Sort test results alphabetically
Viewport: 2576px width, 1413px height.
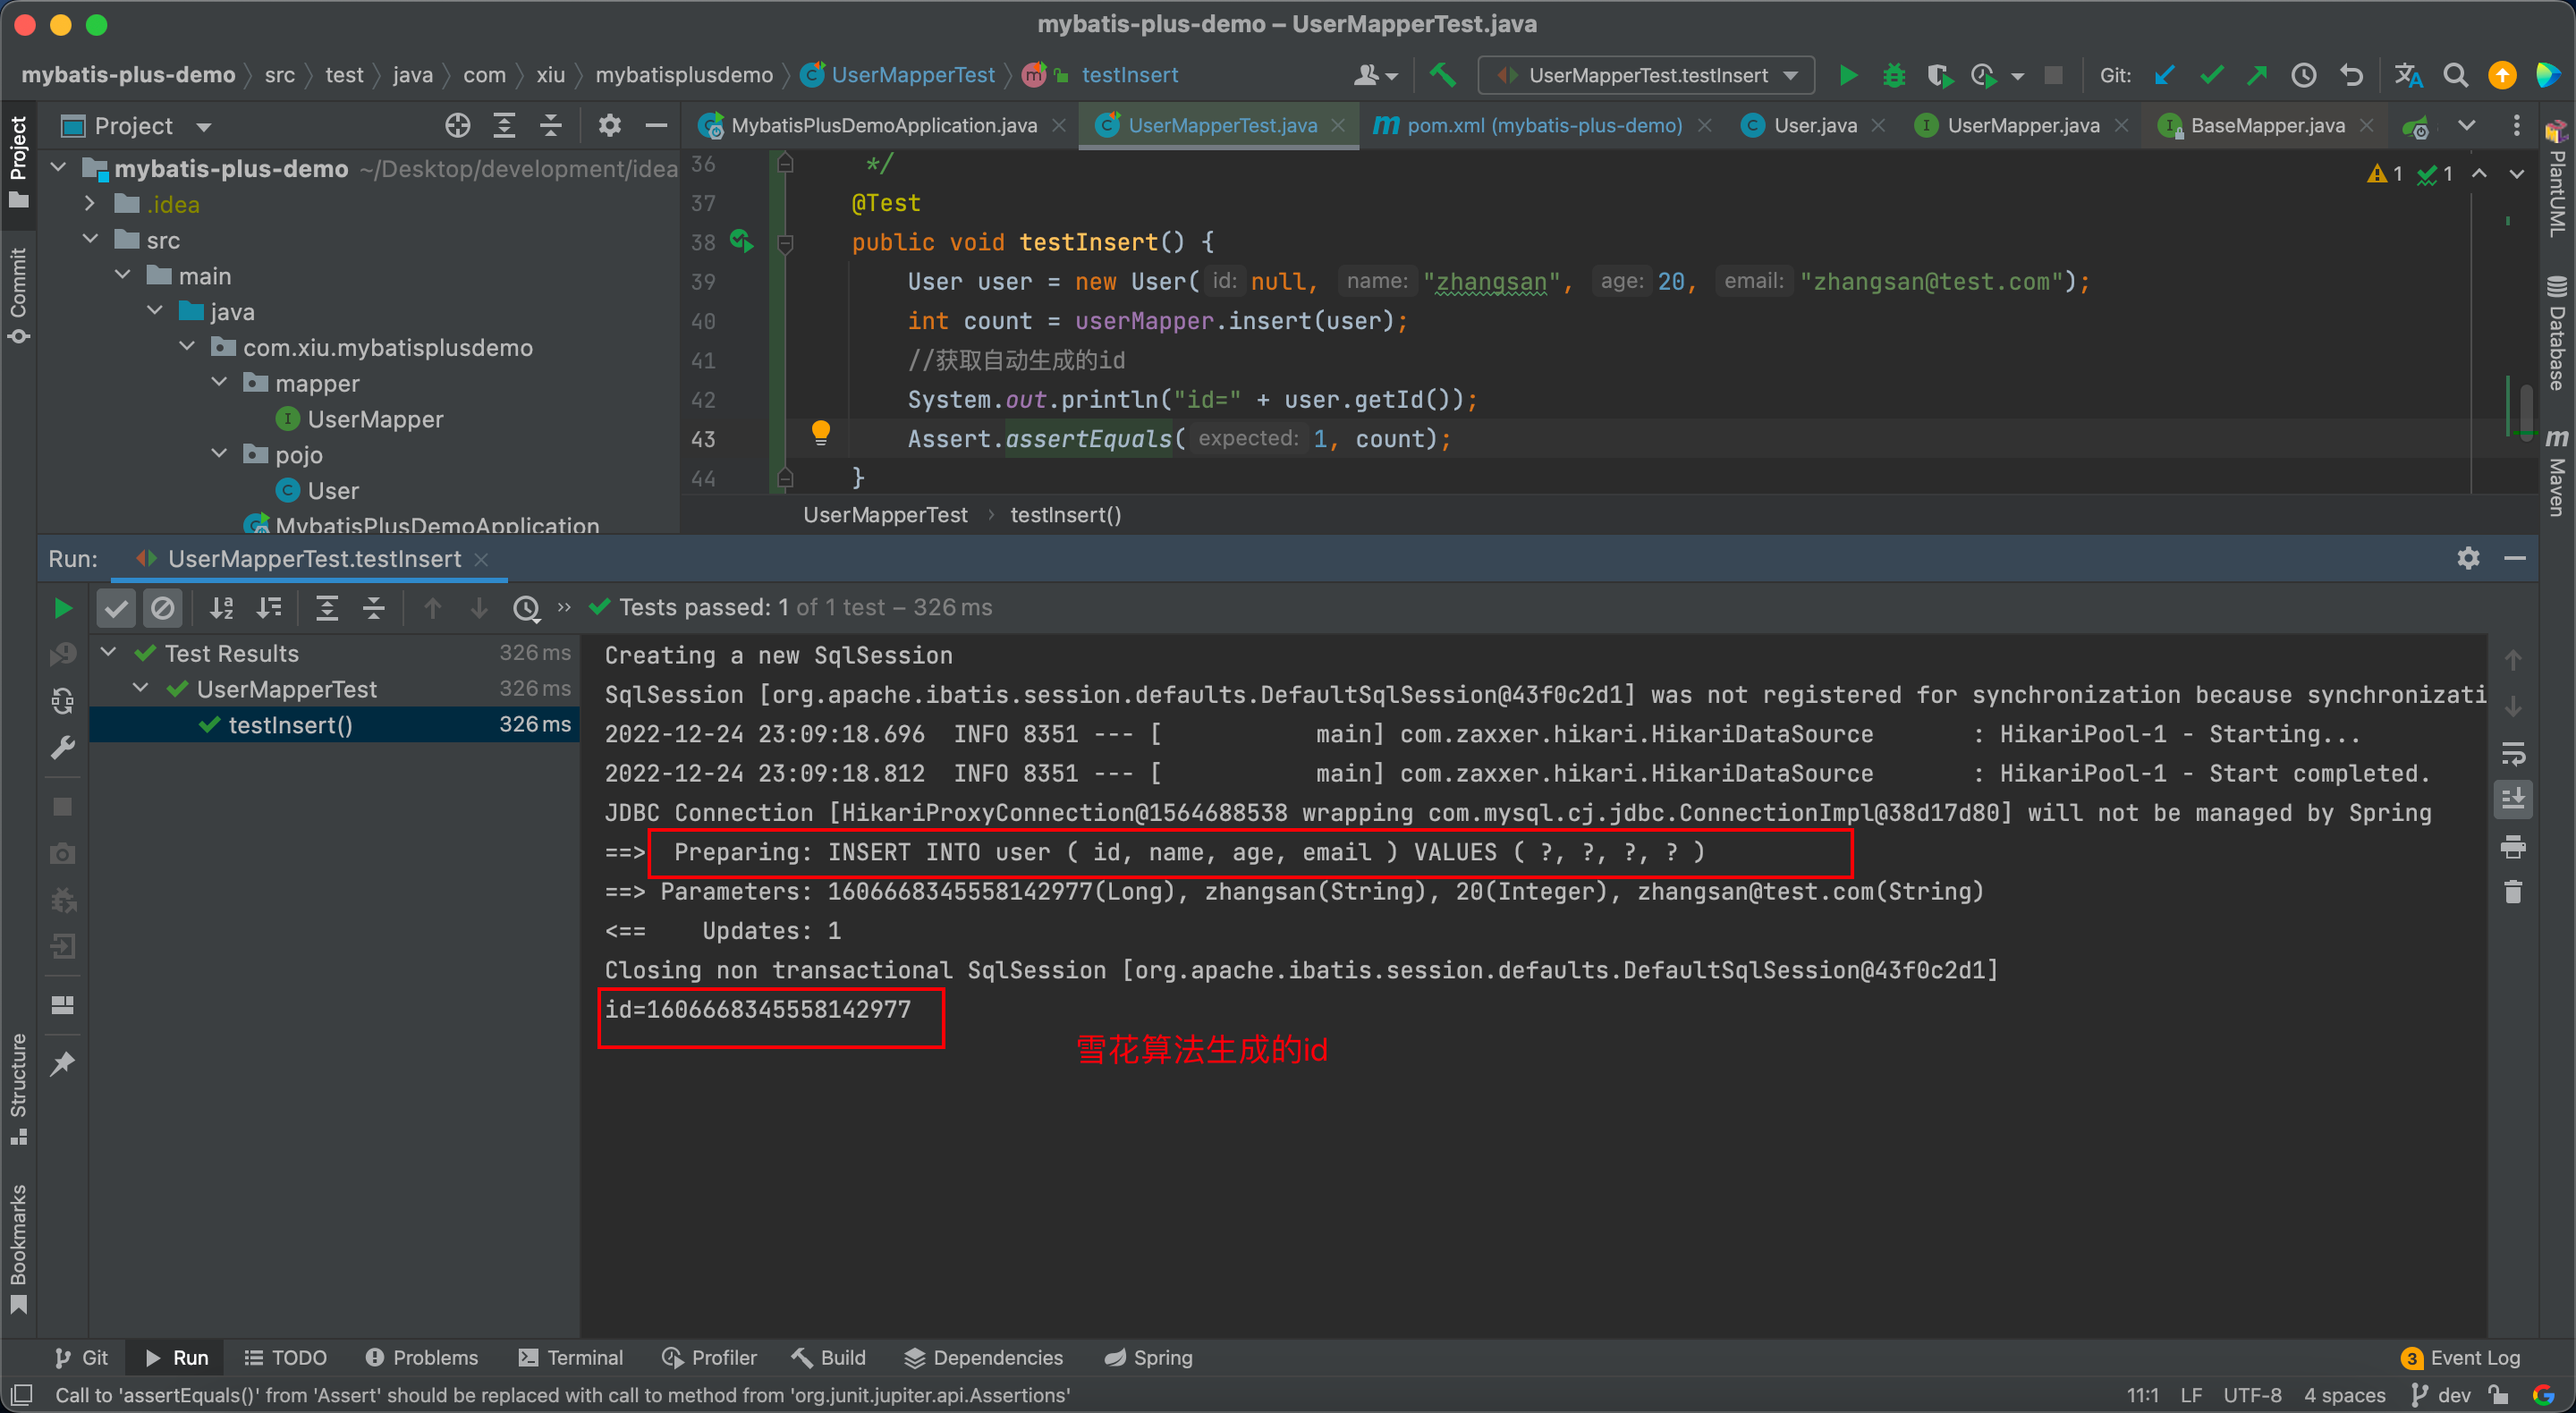pyautogui.click(x=221, y=607)
